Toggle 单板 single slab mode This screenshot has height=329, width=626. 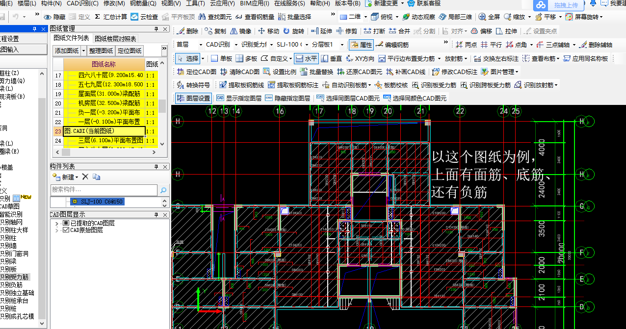[x=222, y=58]
